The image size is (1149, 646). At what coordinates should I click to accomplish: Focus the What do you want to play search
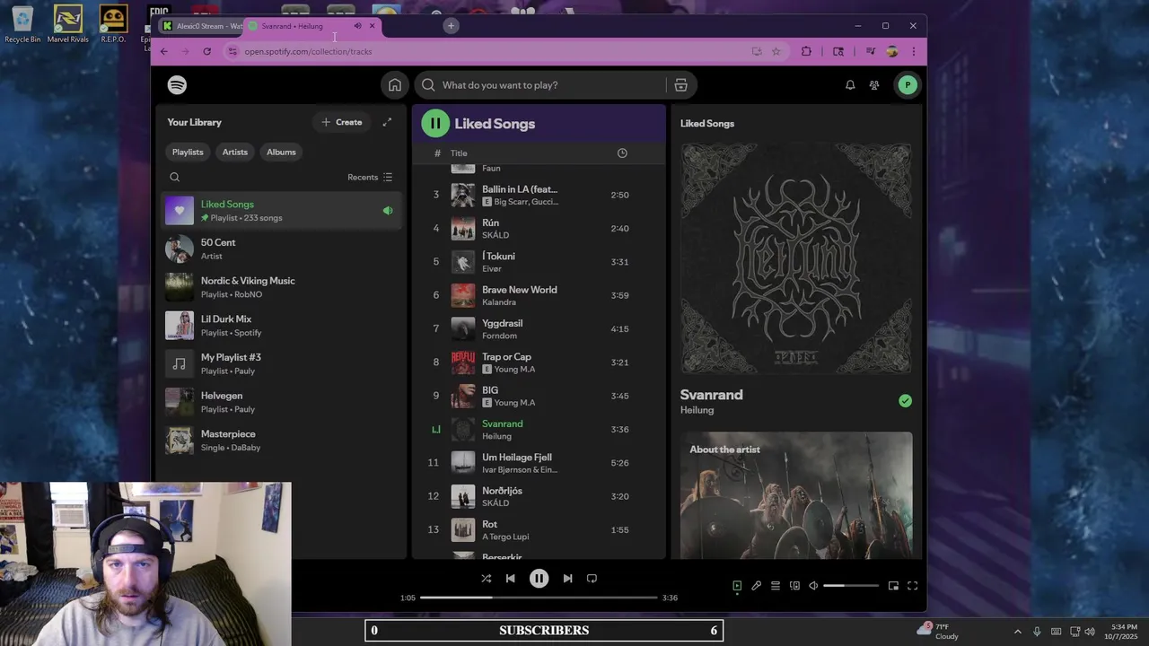552,85
